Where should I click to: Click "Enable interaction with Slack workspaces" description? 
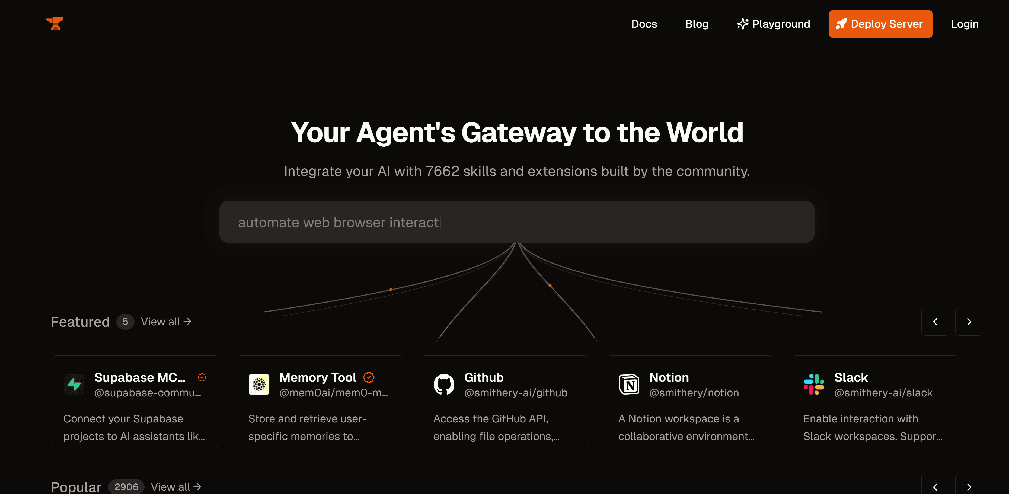[873, 428]
